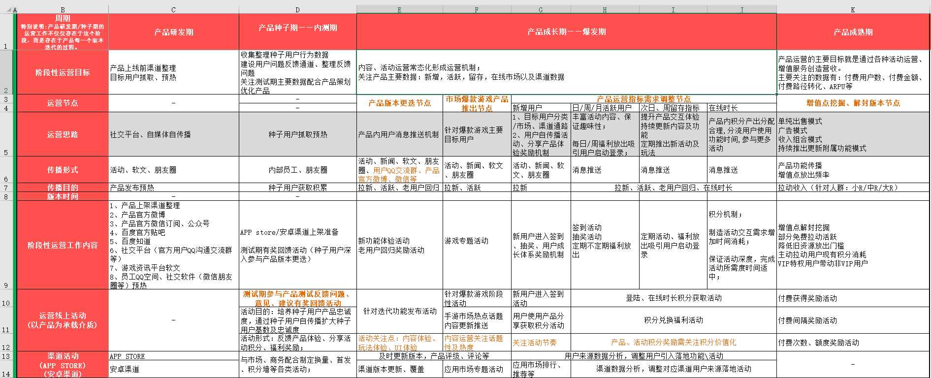Click the 传播目的 row label
This screenshot has height=378, width=931.
pyautogui.click(x=63, y=188)
